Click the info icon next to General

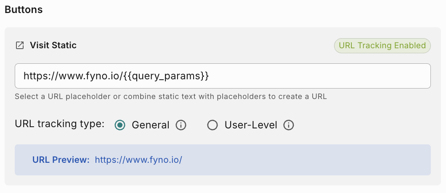click(181, 125)
